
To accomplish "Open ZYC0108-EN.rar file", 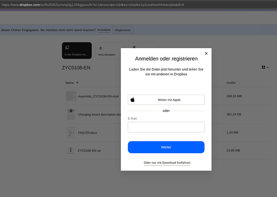I will pyautogui.click(x=89, y=150).
